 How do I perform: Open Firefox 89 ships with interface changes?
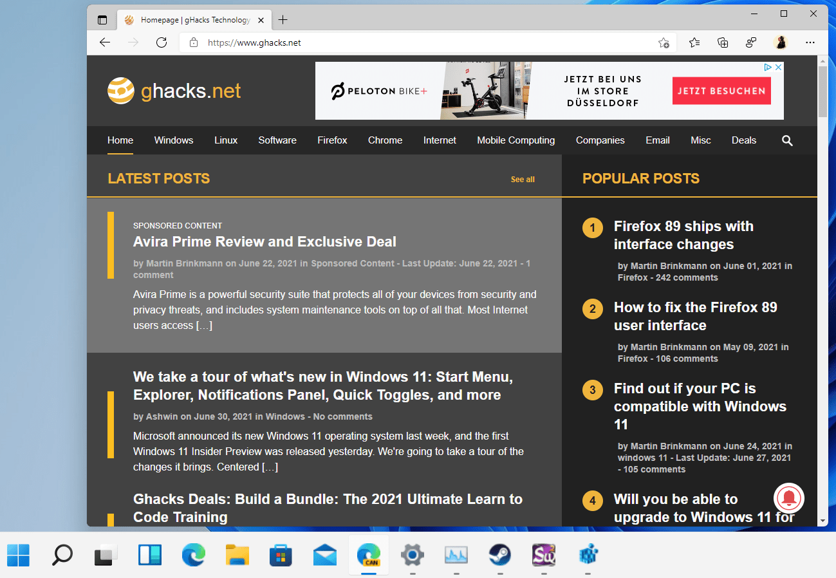click(x=683, y=236)
